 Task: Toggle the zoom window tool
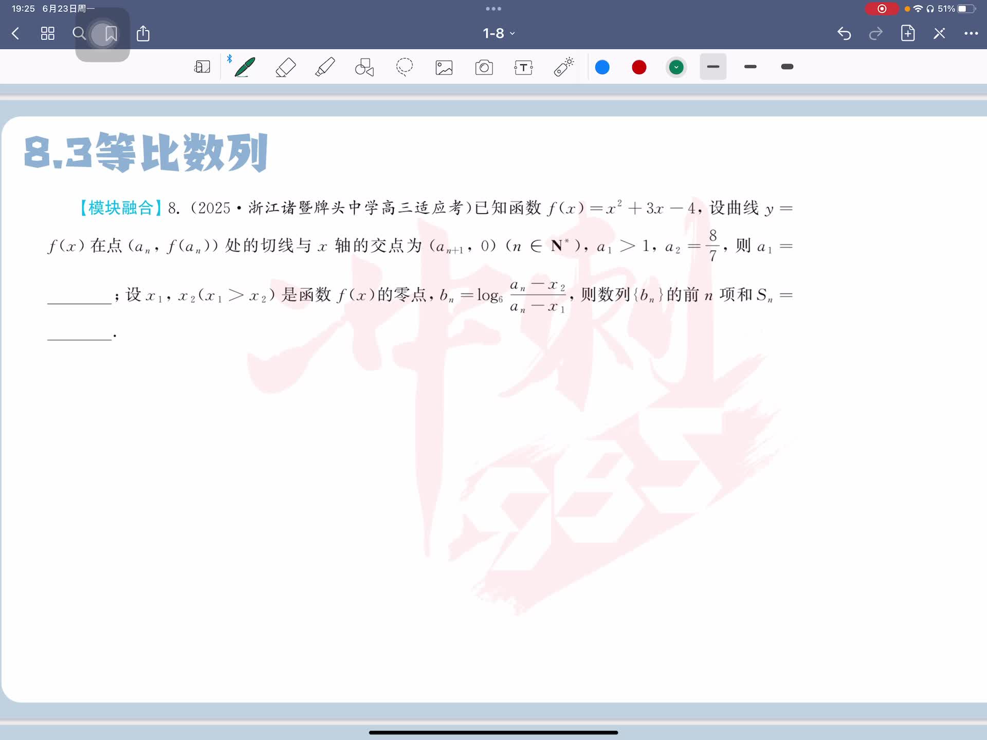click(202, 67)
